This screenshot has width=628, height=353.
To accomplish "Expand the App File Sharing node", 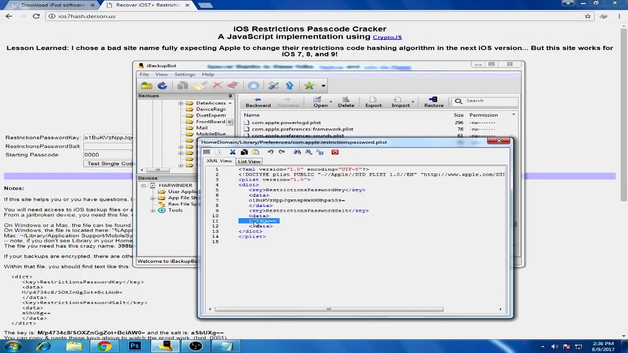I will (153, 199).
